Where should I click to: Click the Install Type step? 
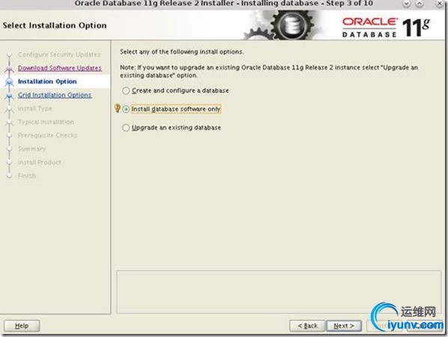click(x=35, y=109)
